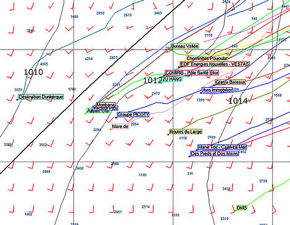Click the DMS boat label
The height and width of the screenshot is (225, 290).
(242, 208)
